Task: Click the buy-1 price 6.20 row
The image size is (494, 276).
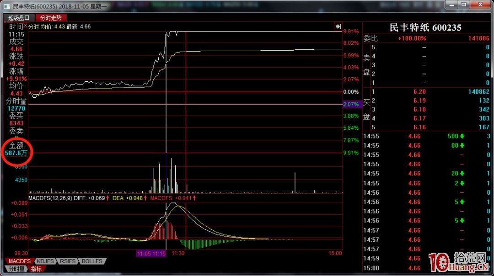Action: (x=425, y=92)
